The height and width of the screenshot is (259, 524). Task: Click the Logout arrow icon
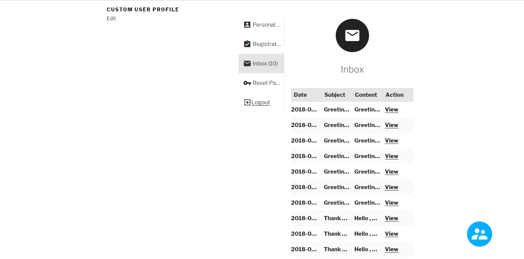coord(247,102)
